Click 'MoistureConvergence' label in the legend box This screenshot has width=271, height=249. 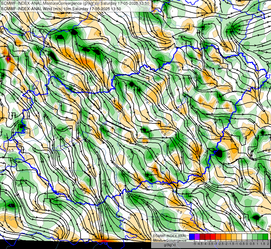(170, 240)
